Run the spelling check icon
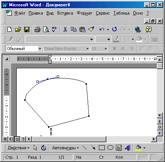The width and height of the screenshot is (165, 162). 54,29
